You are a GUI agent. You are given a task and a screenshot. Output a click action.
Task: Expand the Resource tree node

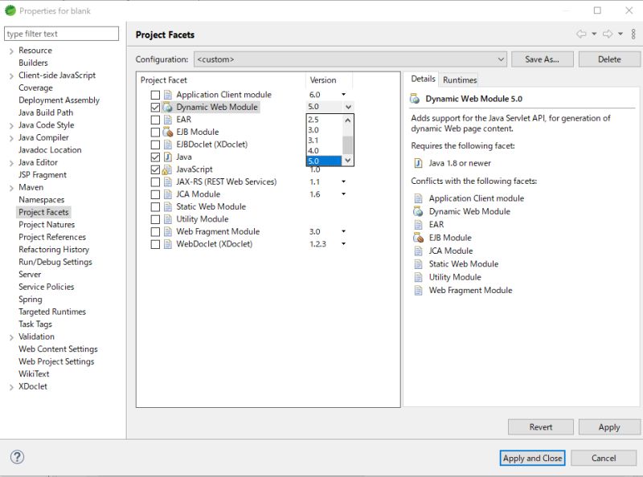(11, 51)
